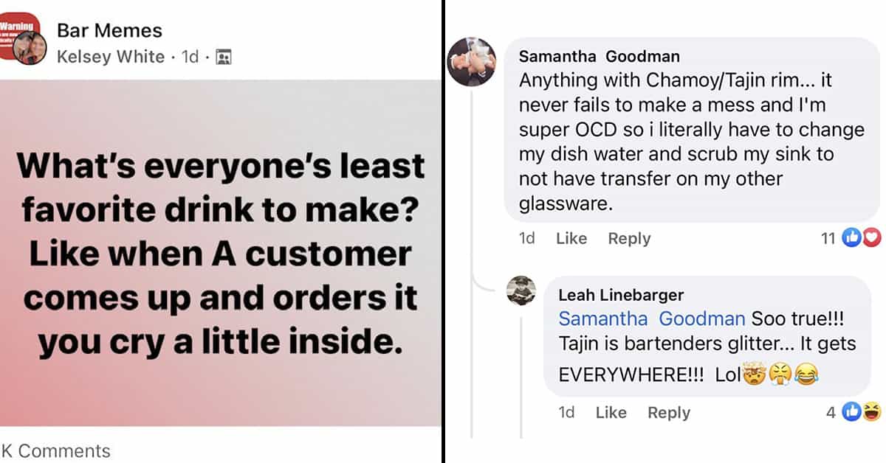Click the heart reaction icon on Samantha's comment
The width and height of the screenshot is (886, 463).
point(872,238)
